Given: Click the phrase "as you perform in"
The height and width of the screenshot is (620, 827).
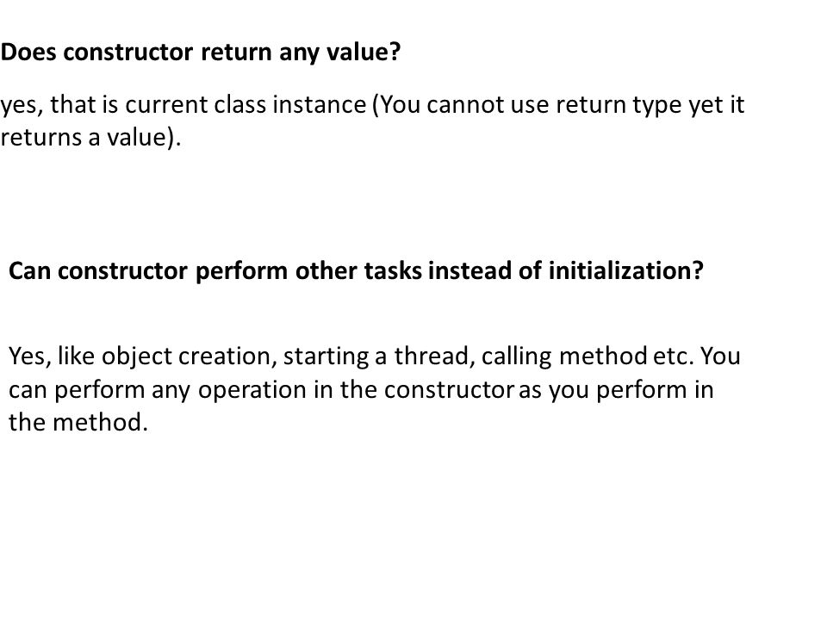Looking at the screenshot, I should [x=616, y=390].
